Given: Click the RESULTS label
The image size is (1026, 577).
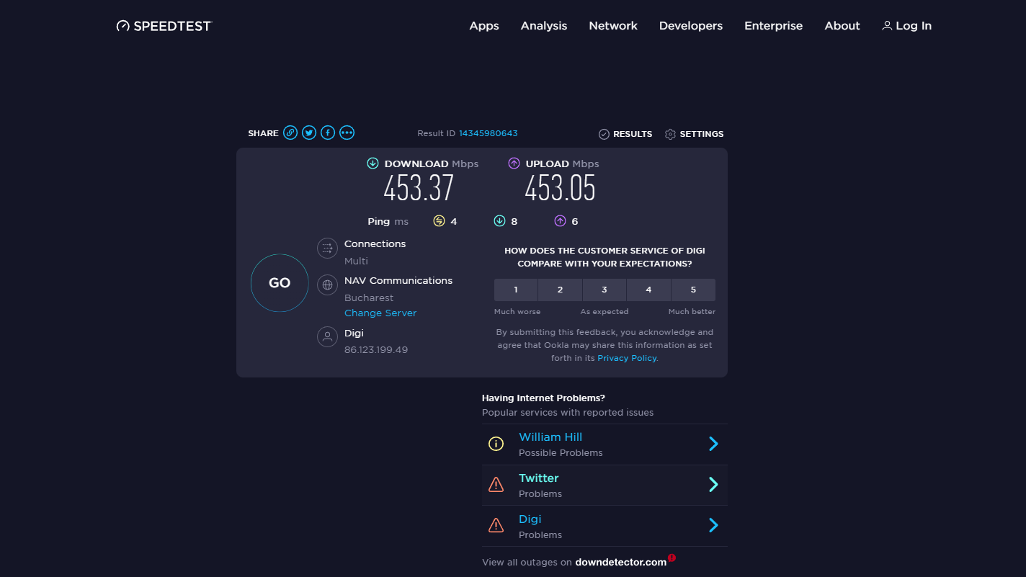Looking at the screenshot, I should tap(633, 134).
